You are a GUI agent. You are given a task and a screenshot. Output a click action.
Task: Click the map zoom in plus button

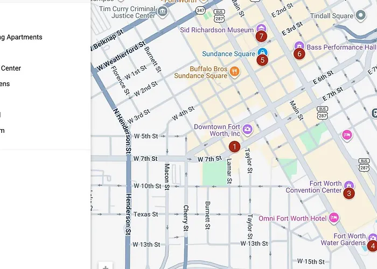tap(106, 267)
